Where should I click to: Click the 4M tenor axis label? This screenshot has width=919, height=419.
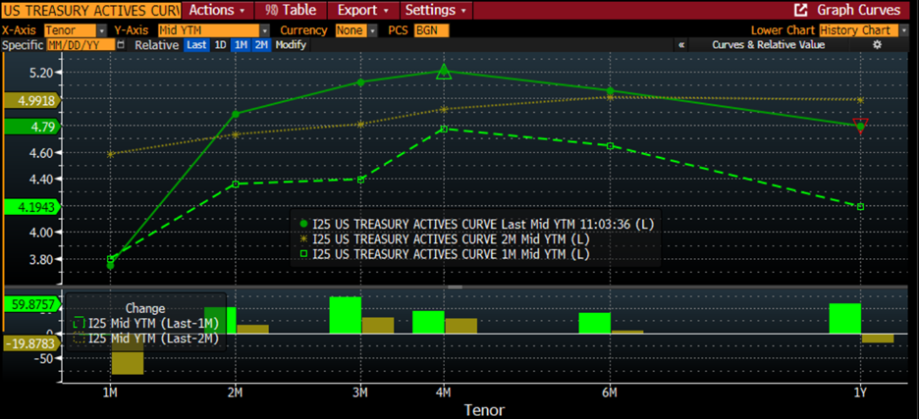click(x=444, y=393)
